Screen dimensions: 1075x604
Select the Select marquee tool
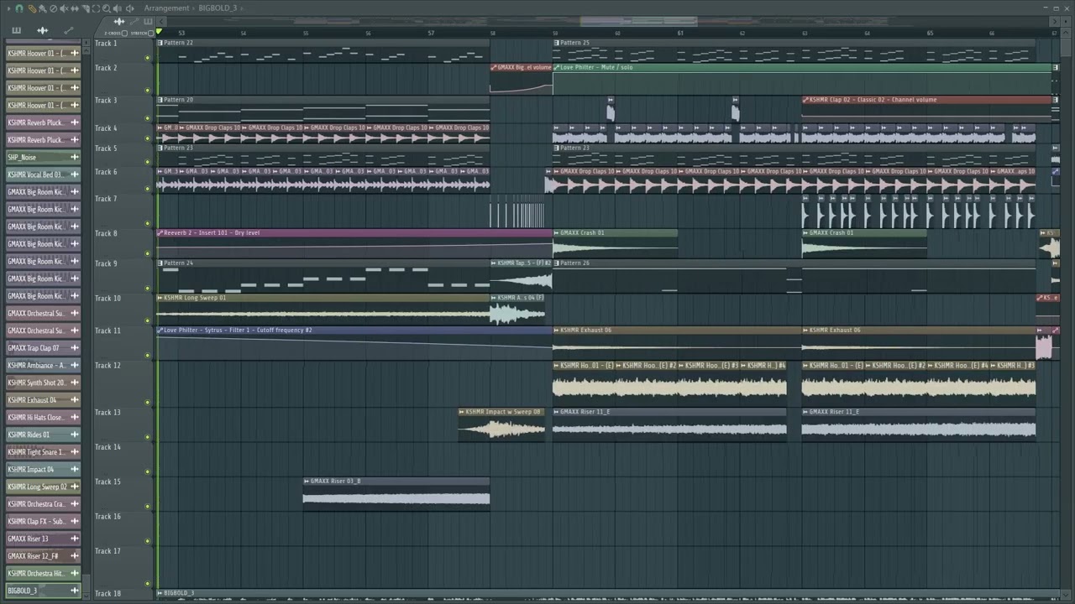tap(96, 8)
